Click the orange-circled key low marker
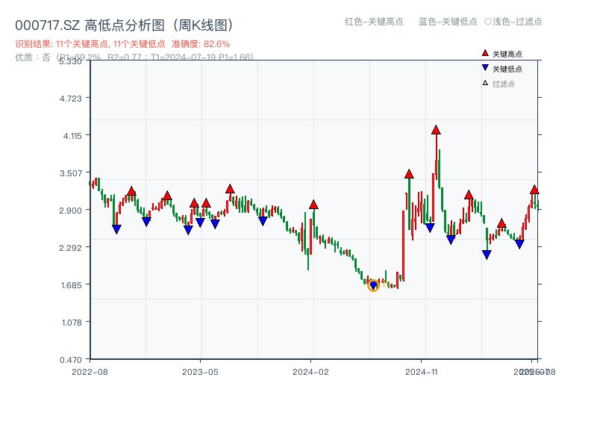Screen dimensions: 597x448 373,285
